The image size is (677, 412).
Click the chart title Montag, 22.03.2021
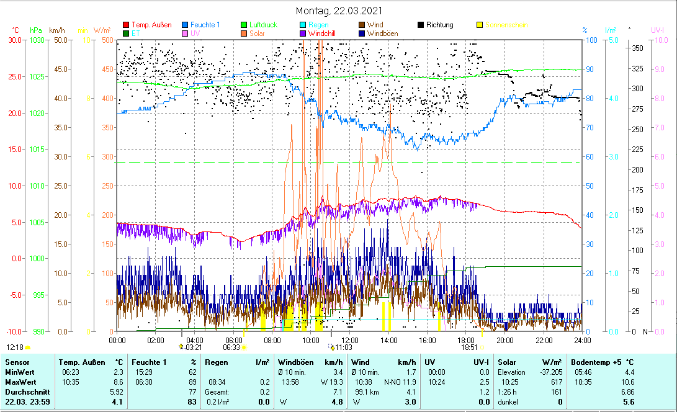(339, 11)
